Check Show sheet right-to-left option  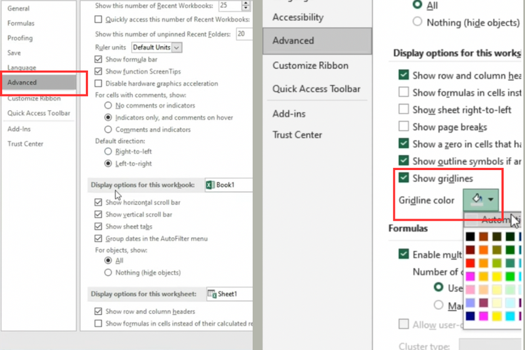tap(404, 109)
